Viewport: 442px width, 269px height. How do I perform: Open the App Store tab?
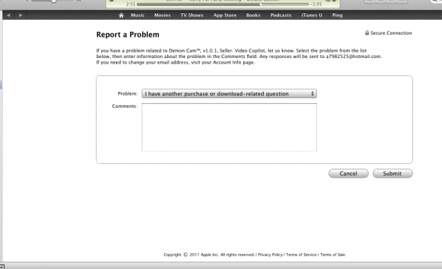225,15
